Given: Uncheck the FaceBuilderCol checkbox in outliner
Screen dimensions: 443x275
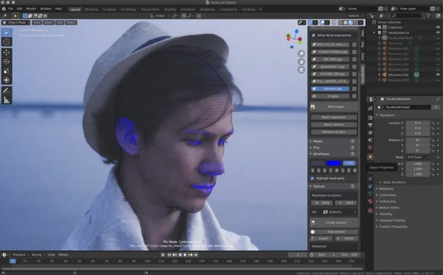Looking at the screenshot, I should click(x=380, y=33).
